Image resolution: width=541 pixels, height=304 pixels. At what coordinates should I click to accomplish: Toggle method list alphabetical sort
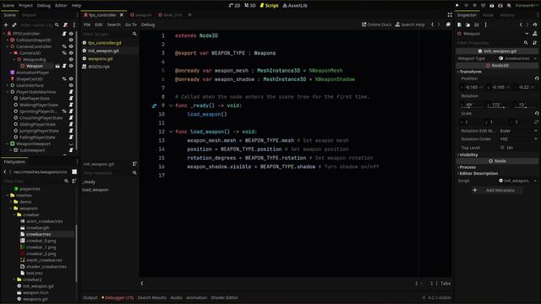click(x=134, y=164)
